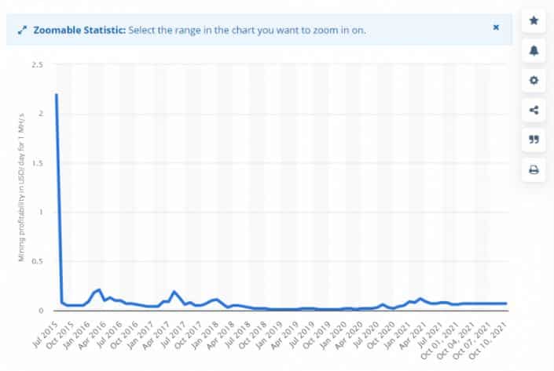Open the bell notification alert icon

click(534, 50)
